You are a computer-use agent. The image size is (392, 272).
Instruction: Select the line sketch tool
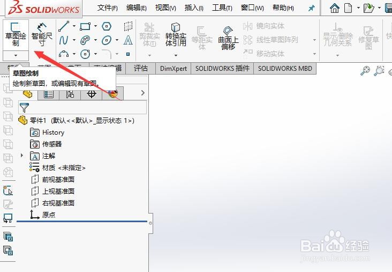coord(64,26)
